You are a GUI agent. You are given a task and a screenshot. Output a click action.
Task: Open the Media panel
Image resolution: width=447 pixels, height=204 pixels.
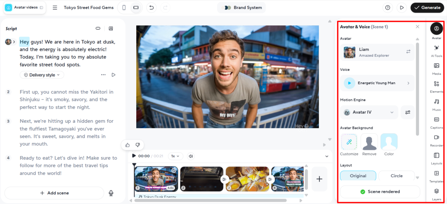click(x=437, y=68)
